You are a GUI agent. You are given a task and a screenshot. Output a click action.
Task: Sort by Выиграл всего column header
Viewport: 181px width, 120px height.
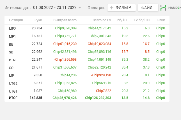[x=65, y=20]
